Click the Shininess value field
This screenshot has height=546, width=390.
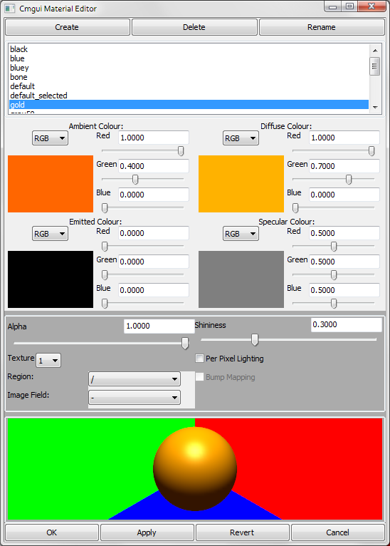pos(346,324)
